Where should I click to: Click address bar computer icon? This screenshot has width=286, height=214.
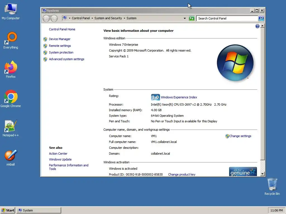click(65, 18)
